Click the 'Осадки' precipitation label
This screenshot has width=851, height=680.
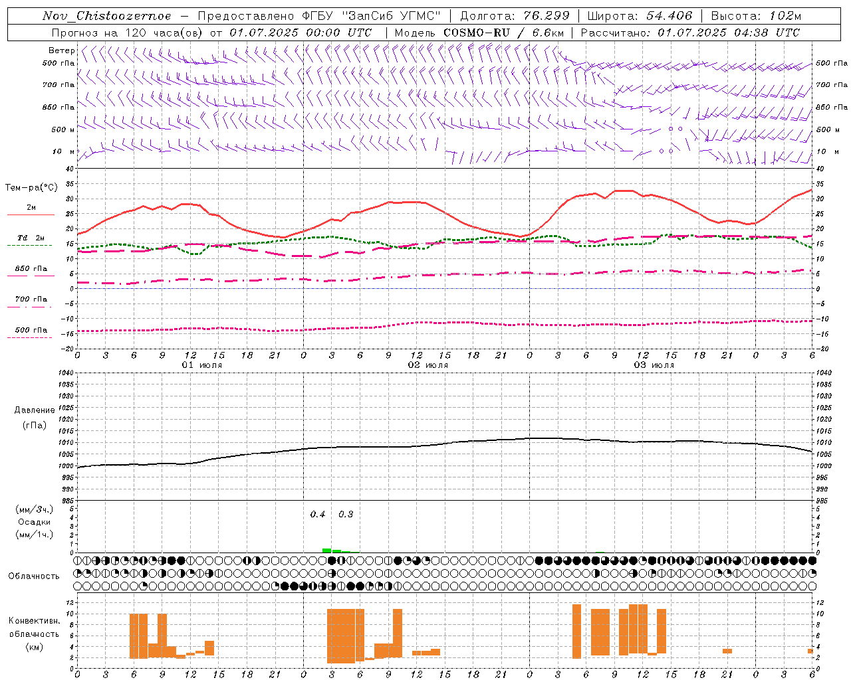point(35,522)
